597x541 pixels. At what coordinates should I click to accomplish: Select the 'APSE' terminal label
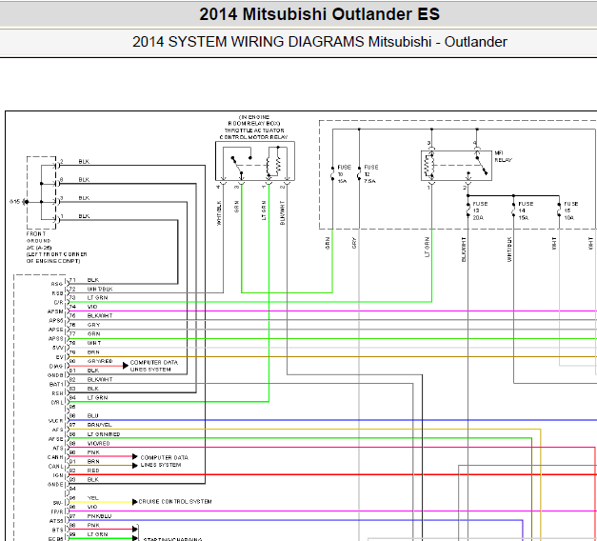(x=55, y=330)
